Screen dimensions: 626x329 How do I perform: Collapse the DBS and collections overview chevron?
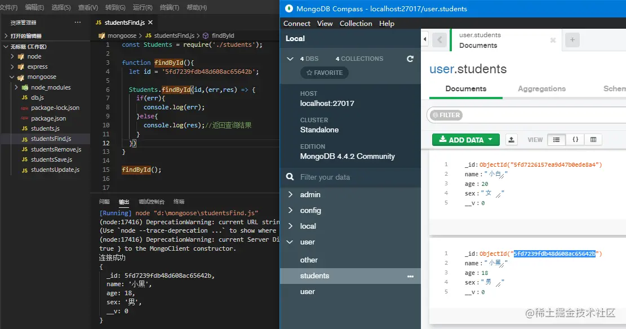tap(290, 59)
